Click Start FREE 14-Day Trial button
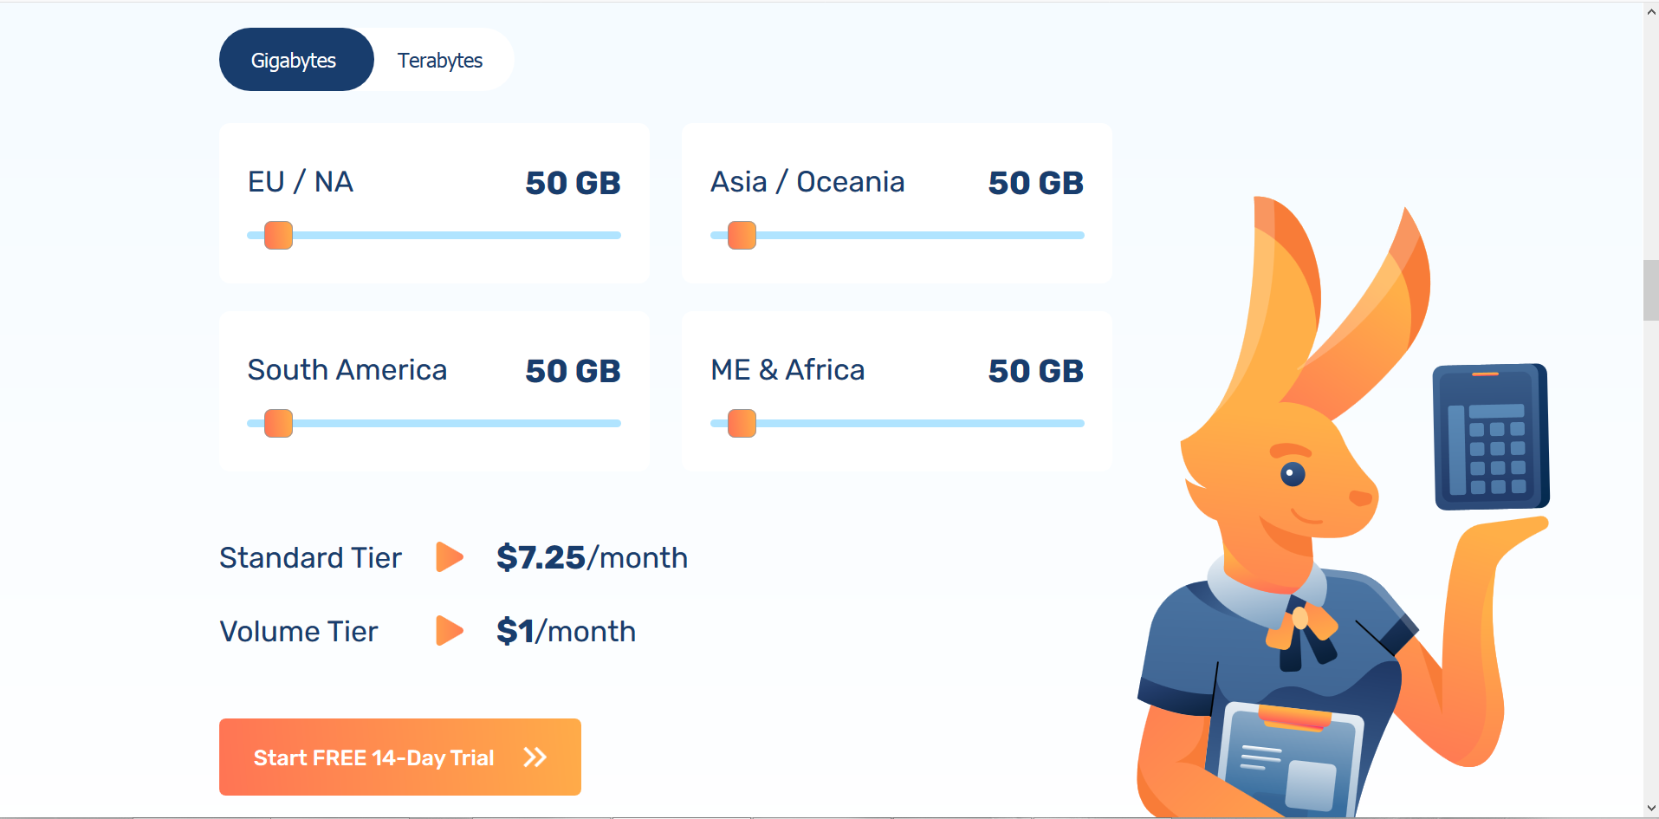 (x=400, y=757)
